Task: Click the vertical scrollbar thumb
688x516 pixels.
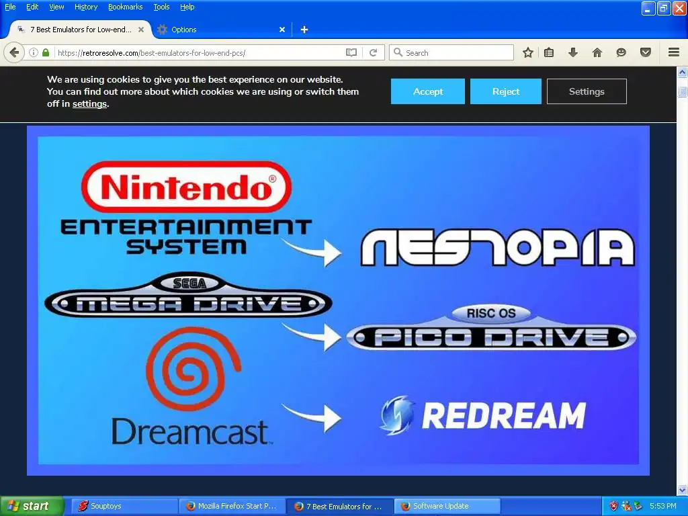Action: pos(683,91)
